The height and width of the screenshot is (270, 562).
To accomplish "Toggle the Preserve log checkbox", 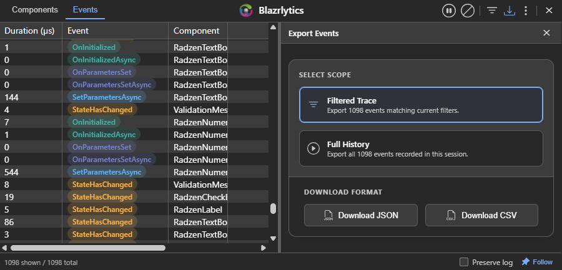I will pyautogui.click(x=464, y=262).
